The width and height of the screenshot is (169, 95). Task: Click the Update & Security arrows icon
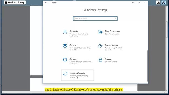[65, 74]
